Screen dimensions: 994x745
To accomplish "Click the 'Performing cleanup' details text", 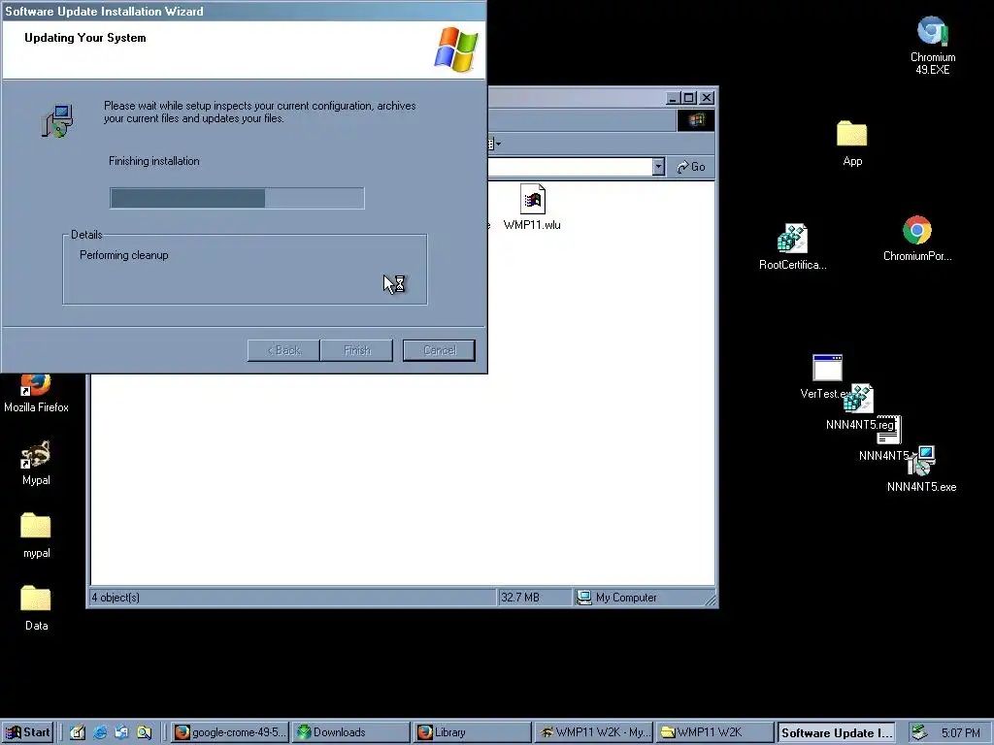I will coord(123,255).
